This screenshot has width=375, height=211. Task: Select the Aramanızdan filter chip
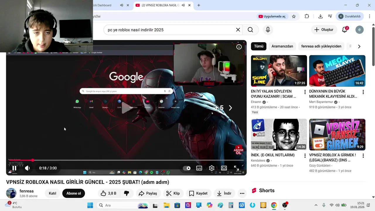tap(282, 46)
